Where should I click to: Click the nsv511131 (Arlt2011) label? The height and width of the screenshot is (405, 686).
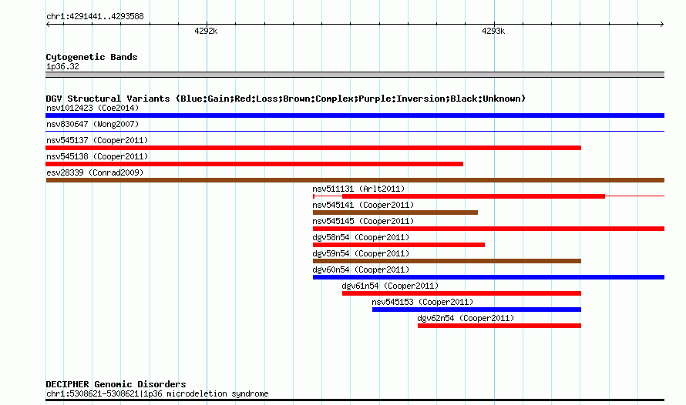(358, 189)
